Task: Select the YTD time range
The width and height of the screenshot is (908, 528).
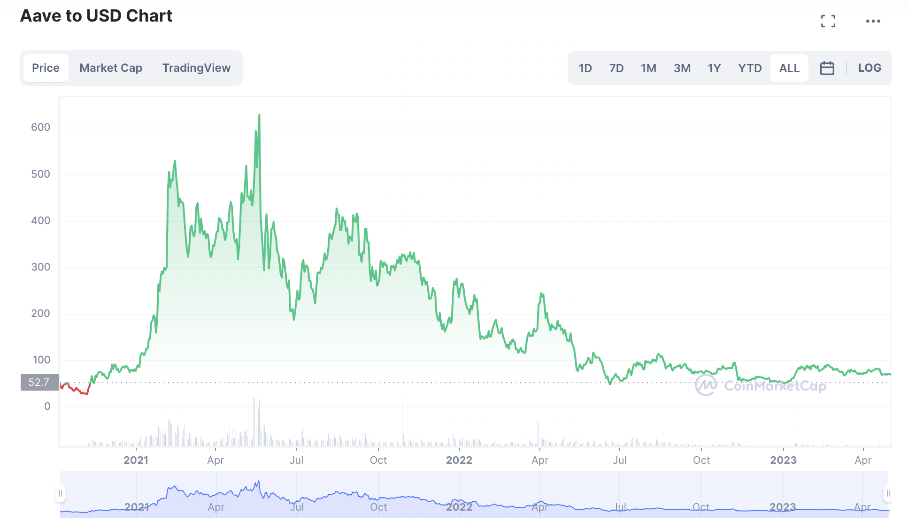Action: [x=750, y=68]
